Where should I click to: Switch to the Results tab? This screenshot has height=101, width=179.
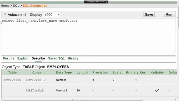pyautogui.click(x=8, y=58)
